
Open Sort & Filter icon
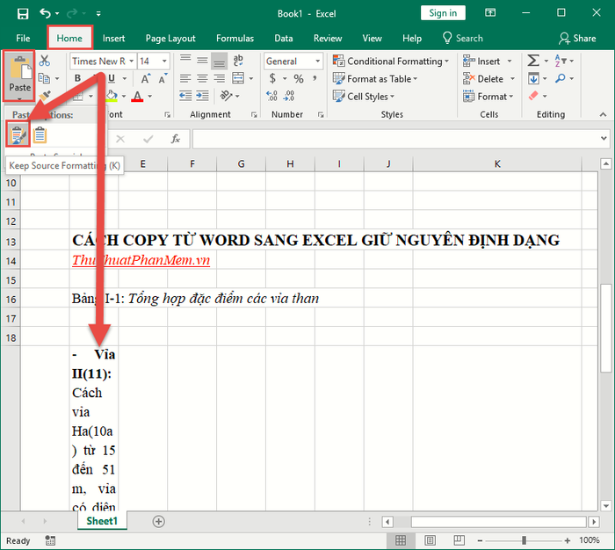[561, 61]
